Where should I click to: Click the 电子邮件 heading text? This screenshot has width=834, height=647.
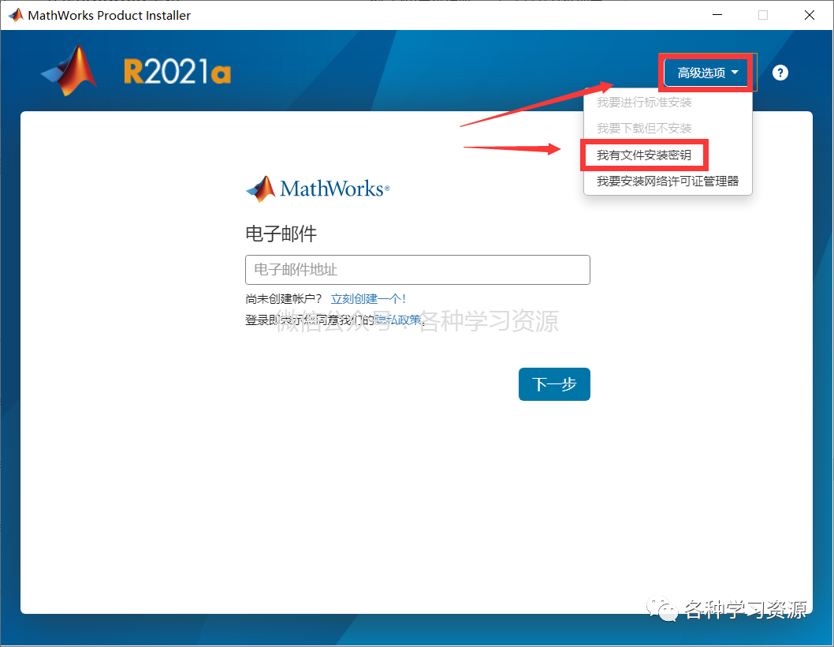pyautogui.click(x=281, y=234)
